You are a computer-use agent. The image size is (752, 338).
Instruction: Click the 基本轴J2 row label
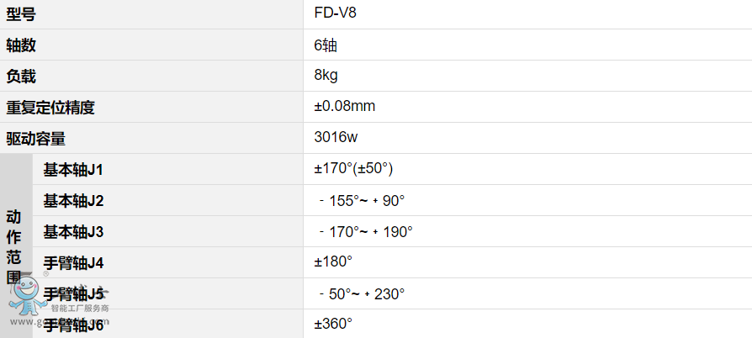pyautogui.click(x=73, y=201)
